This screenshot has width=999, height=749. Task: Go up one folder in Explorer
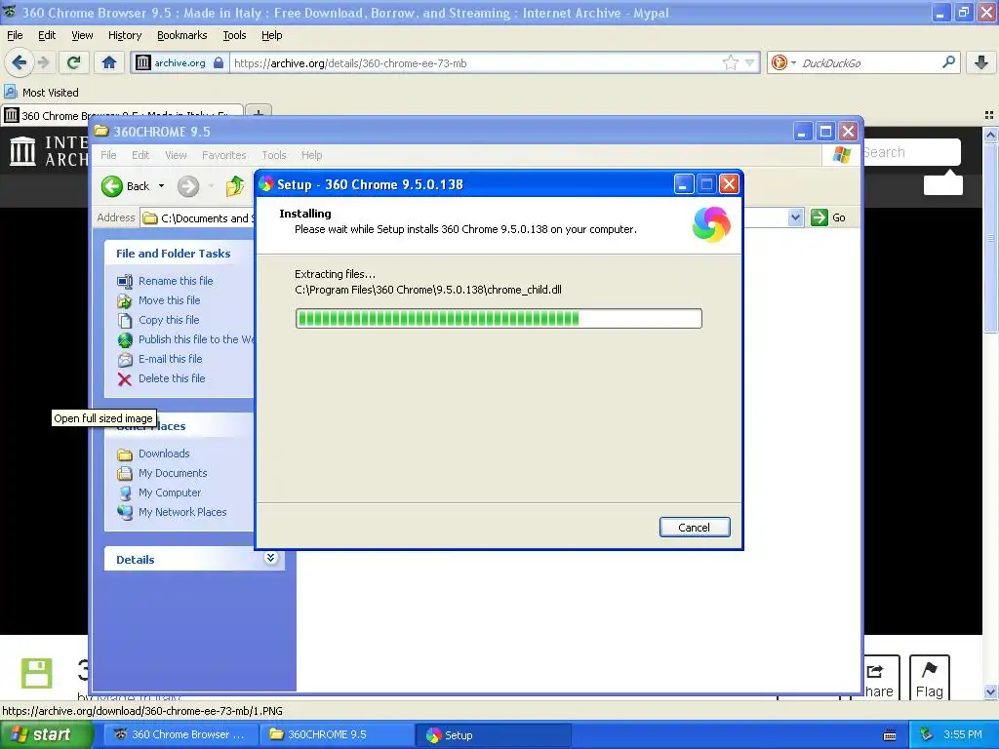(234, 186)
